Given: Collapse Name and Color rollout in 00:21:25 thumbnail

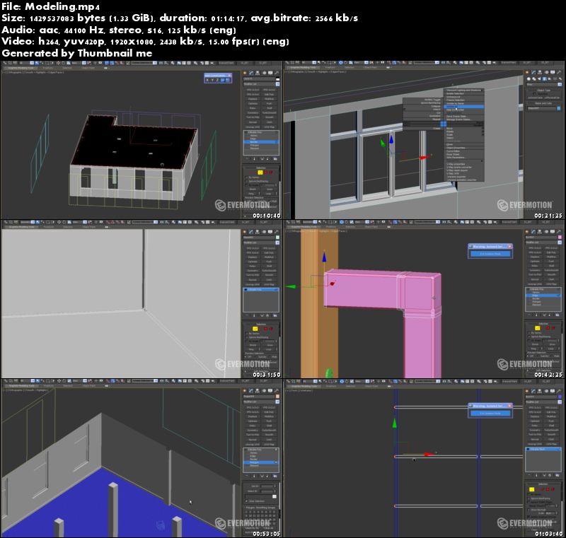Looking at the screenshot, I should (x=543, y=103).
